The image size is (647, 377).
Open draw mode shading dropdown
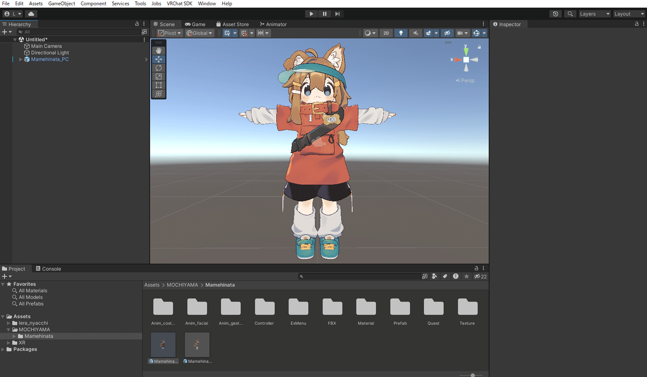[x=370, y=33]
